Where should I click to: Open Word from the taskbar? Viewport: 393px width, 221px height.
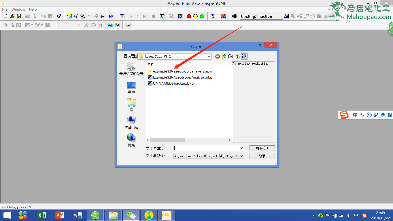click(78, 215)
